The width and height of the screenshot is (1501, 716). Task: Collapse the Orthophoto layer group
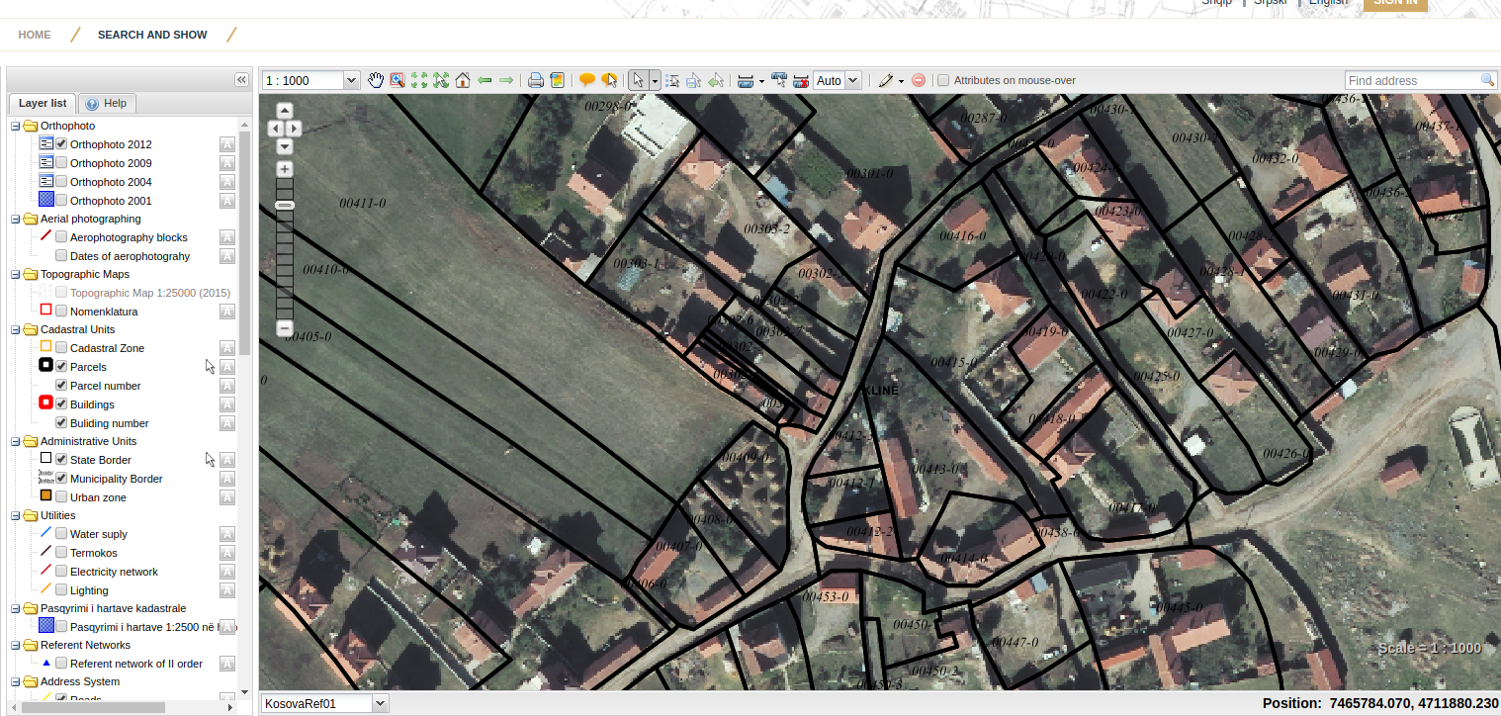point(16,126)
